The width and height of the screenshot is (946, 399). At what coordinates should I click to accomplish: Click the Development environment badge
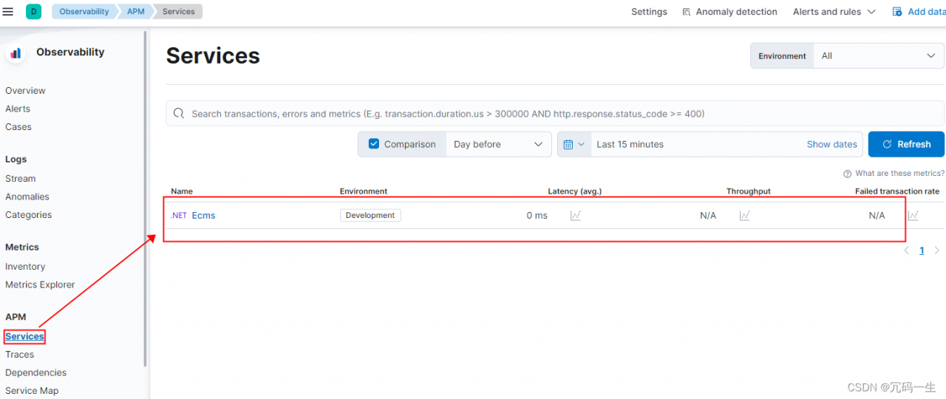370,215
